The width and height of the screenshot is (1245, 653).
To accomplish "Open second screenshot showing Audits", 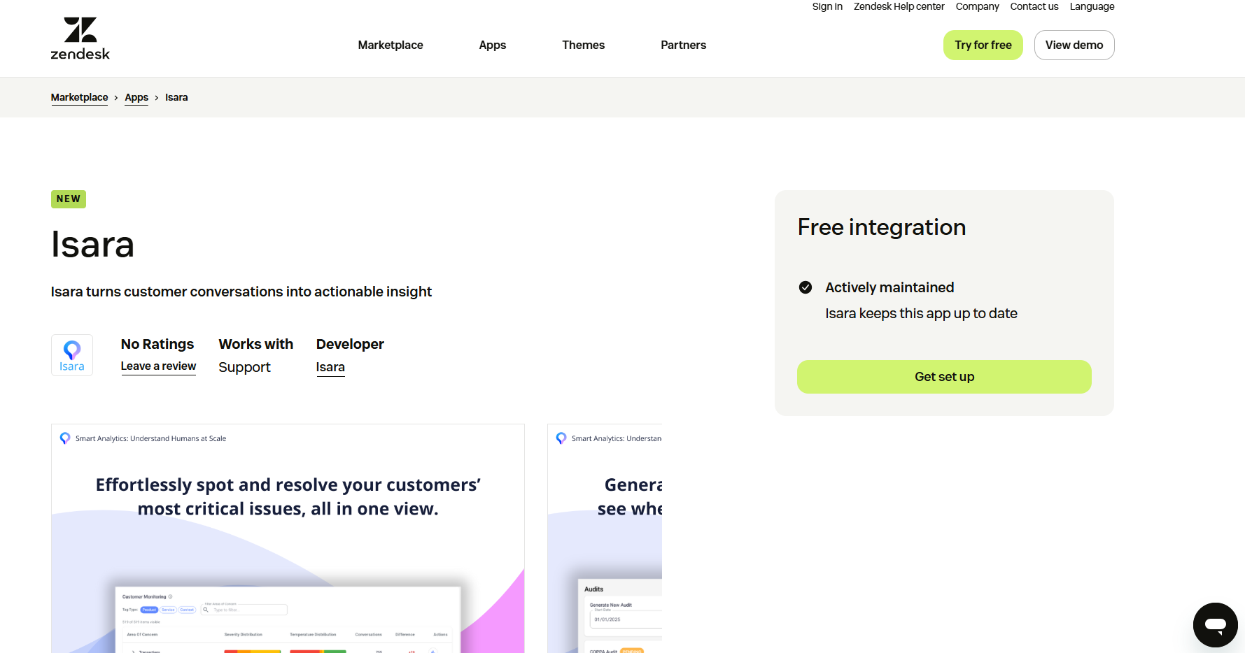I will click(605, 538).
